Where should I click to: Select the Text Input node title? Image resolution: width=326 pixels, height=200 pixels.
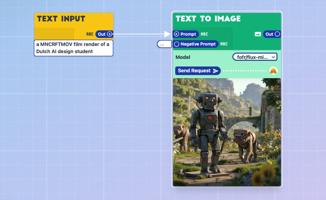(61, 19)
